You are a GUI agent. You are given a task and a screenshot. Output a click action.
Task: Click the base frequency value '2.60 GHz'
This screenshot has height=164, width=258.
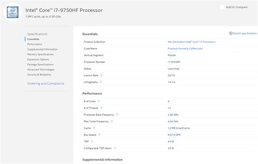point(173,115)
